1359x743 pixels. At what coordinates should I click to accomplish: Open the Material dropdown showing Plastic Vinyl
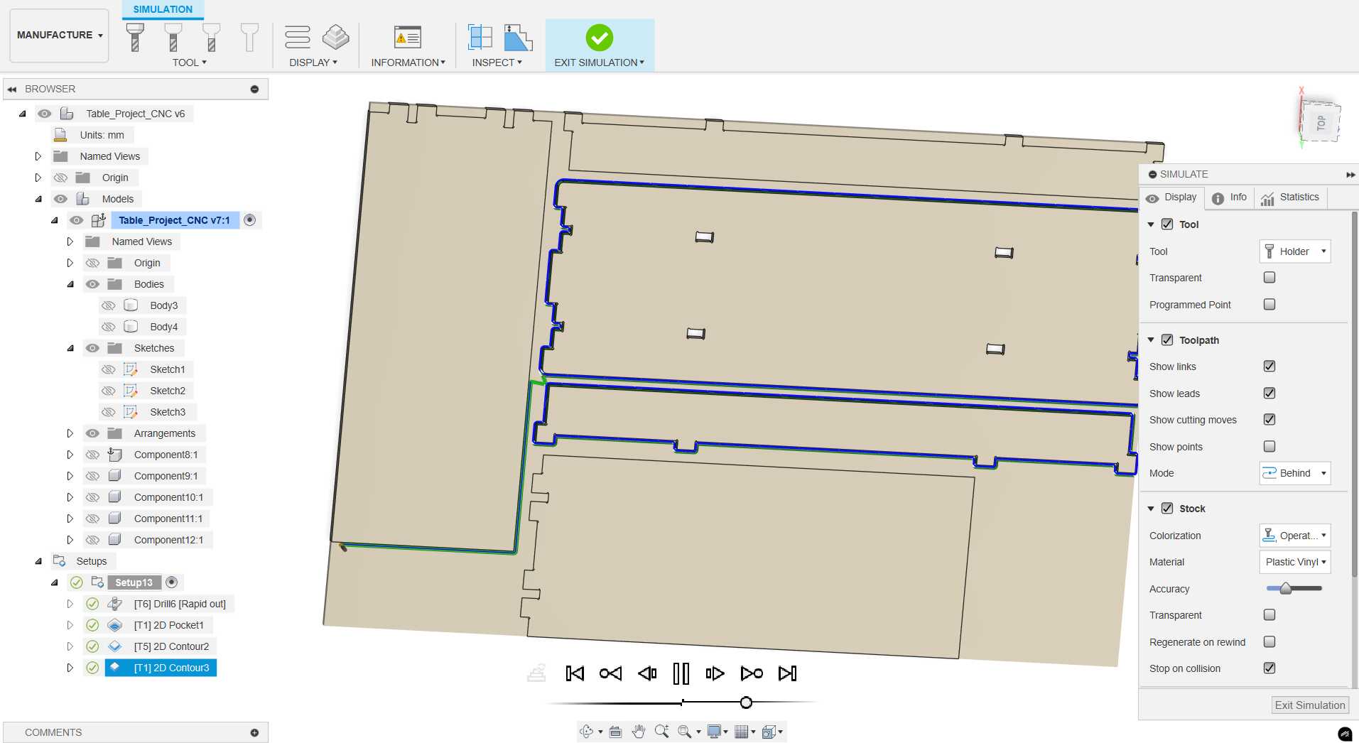[1294, 562]
